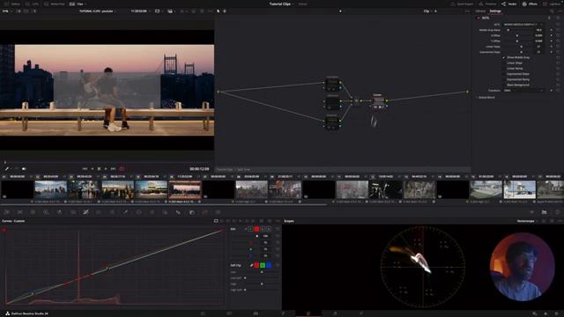
Task: Switch to the Library tab
Action: (480, 11)
